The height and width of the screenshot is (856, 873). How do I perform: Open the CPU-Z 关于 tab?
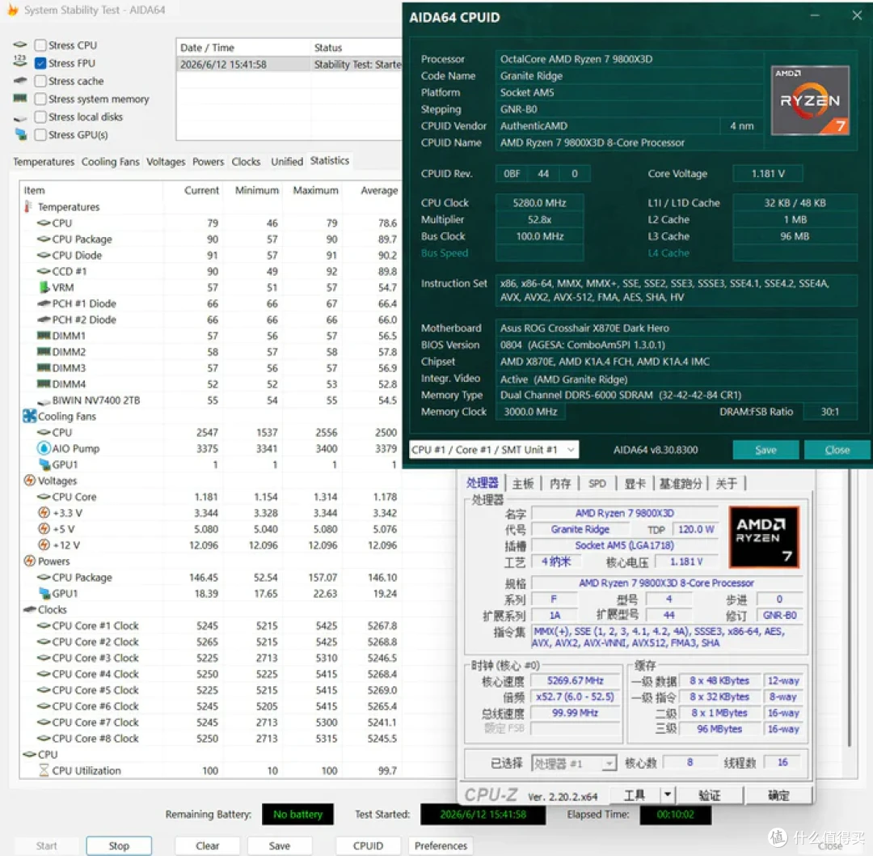(x=726, y=483)
